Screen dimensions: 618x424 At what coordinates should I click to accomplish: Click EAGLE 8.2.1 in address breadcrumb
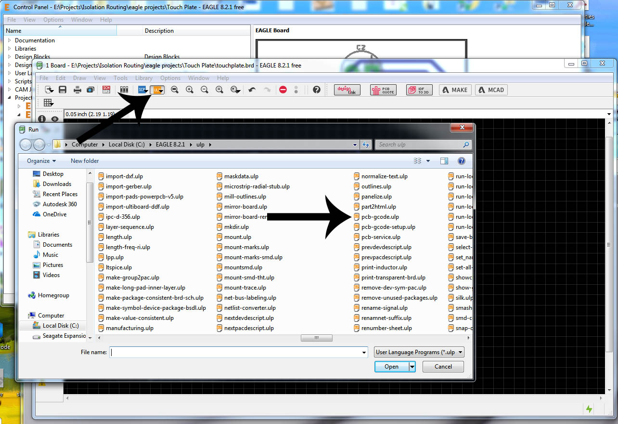click(170, 145)
